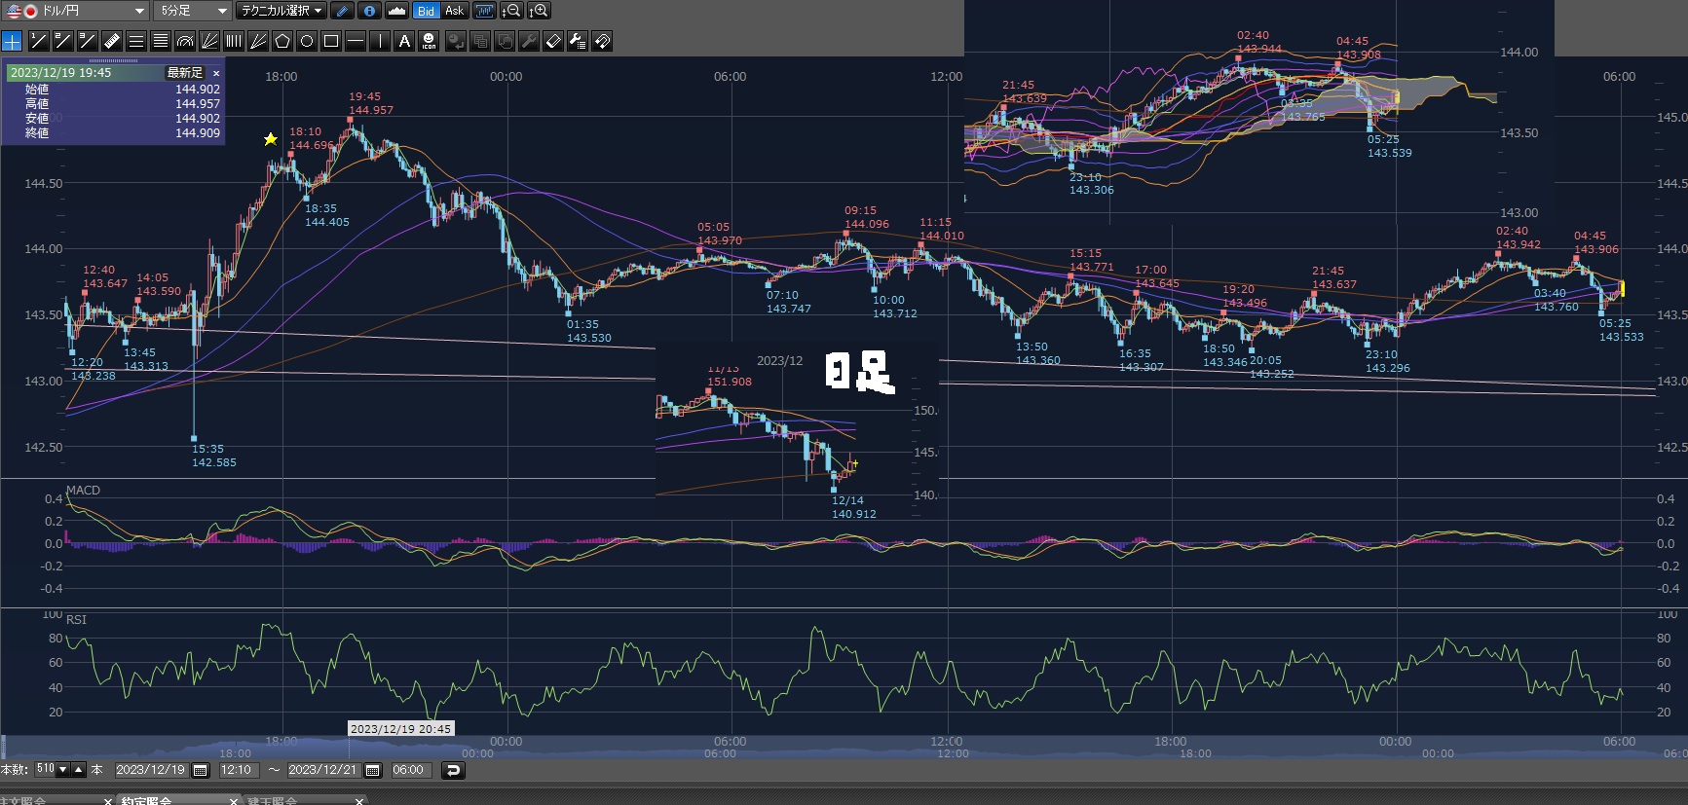Viewport: 1688px width, 805px height.
Task: Activate the eraser tool in toolbar
Action: coord(552,41)
